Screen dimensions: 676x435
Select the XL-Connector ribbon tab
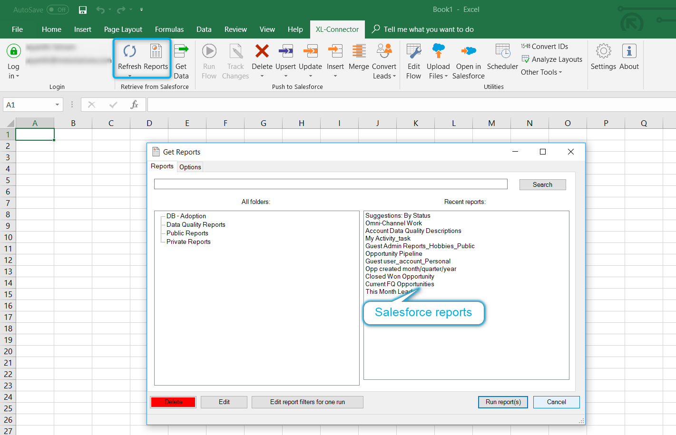[337, 29]
